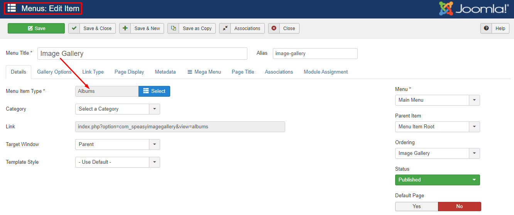The image size is (514, 215).
Task: Set Default Page to Yes
Action: pyautogui.click(x=416, y=206)
